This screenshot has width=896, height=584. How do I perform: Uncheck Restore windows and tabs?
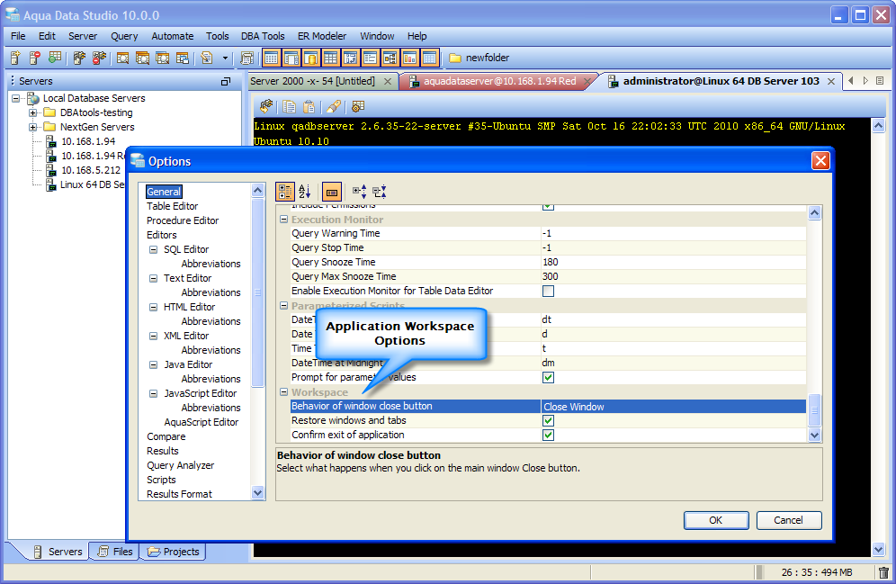coord(548,421)
